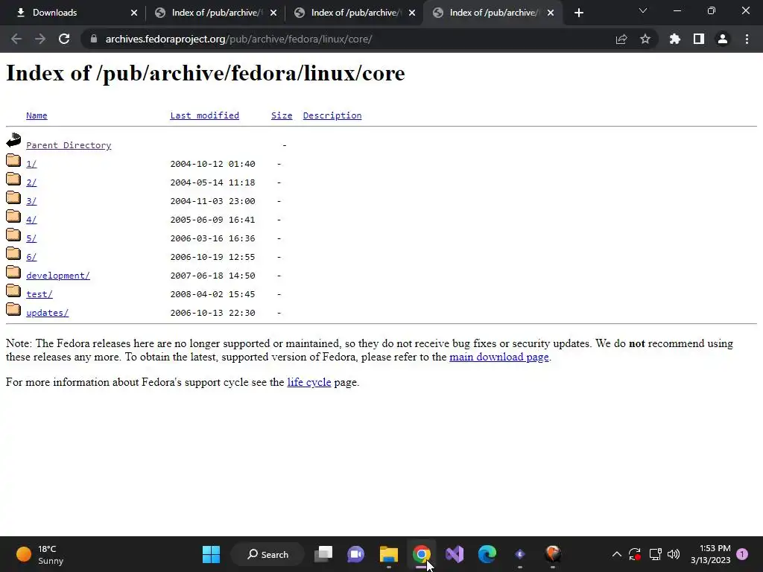Viewport: 763px width, 572px height.
Task: Open the 6/ directory
Action: tap(31, 257)
